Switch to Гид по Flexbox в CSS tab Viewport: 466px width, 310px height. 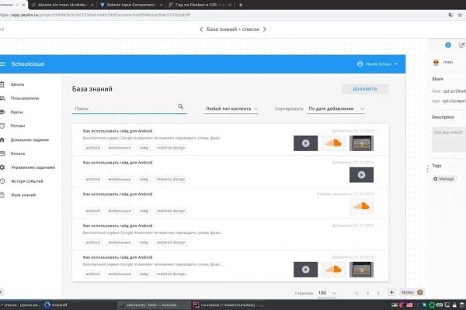coord(200,5)
